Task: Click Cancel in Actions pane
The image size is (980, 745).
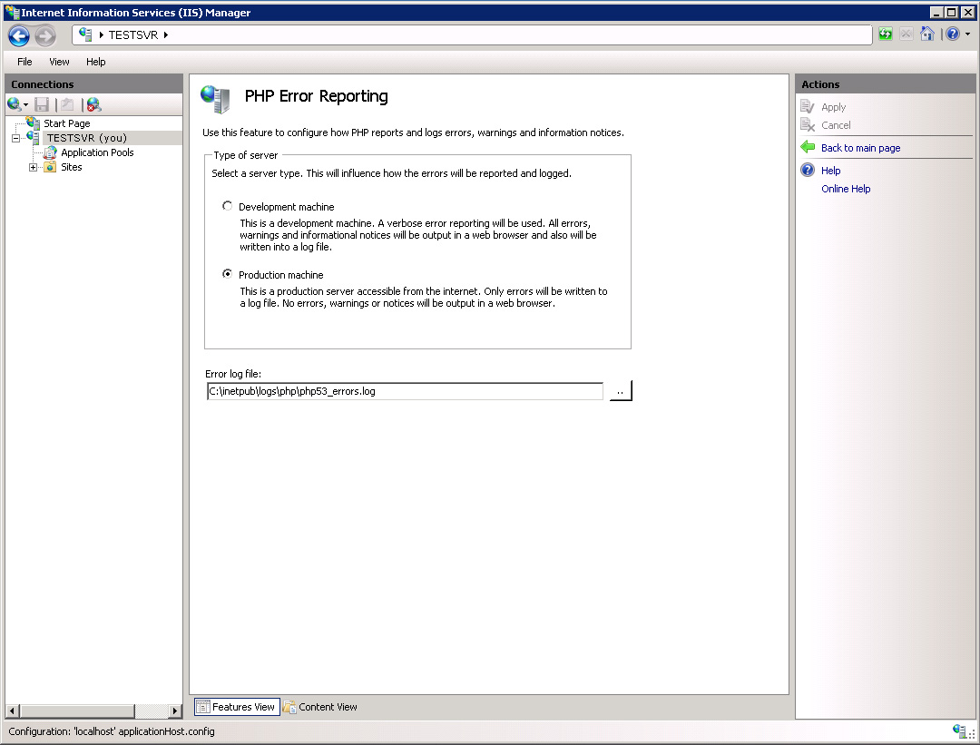Action: tap(836, 125)
